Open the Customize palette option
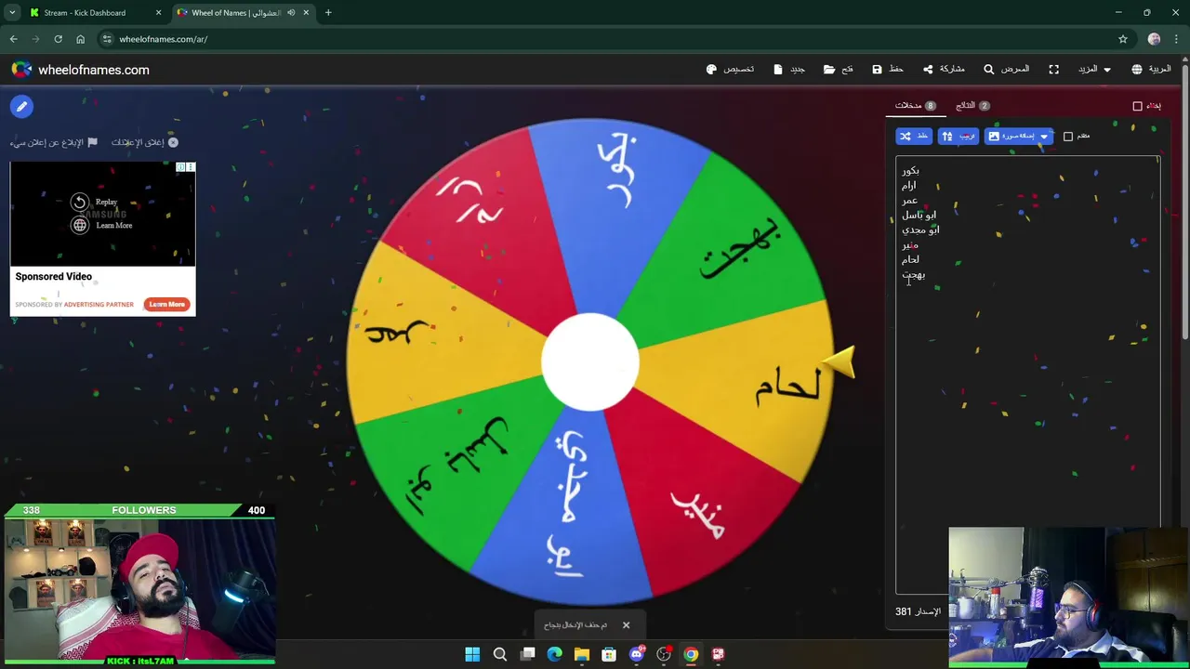 (x=730, y=70)
